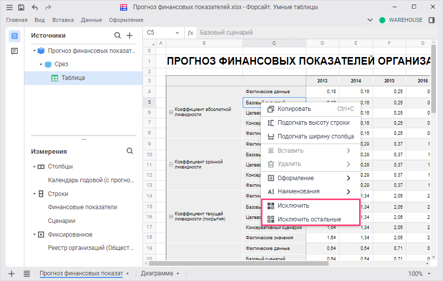Open the Данные ribbon tab
Viewport: 443px width, 281px height.
[91, 20]
